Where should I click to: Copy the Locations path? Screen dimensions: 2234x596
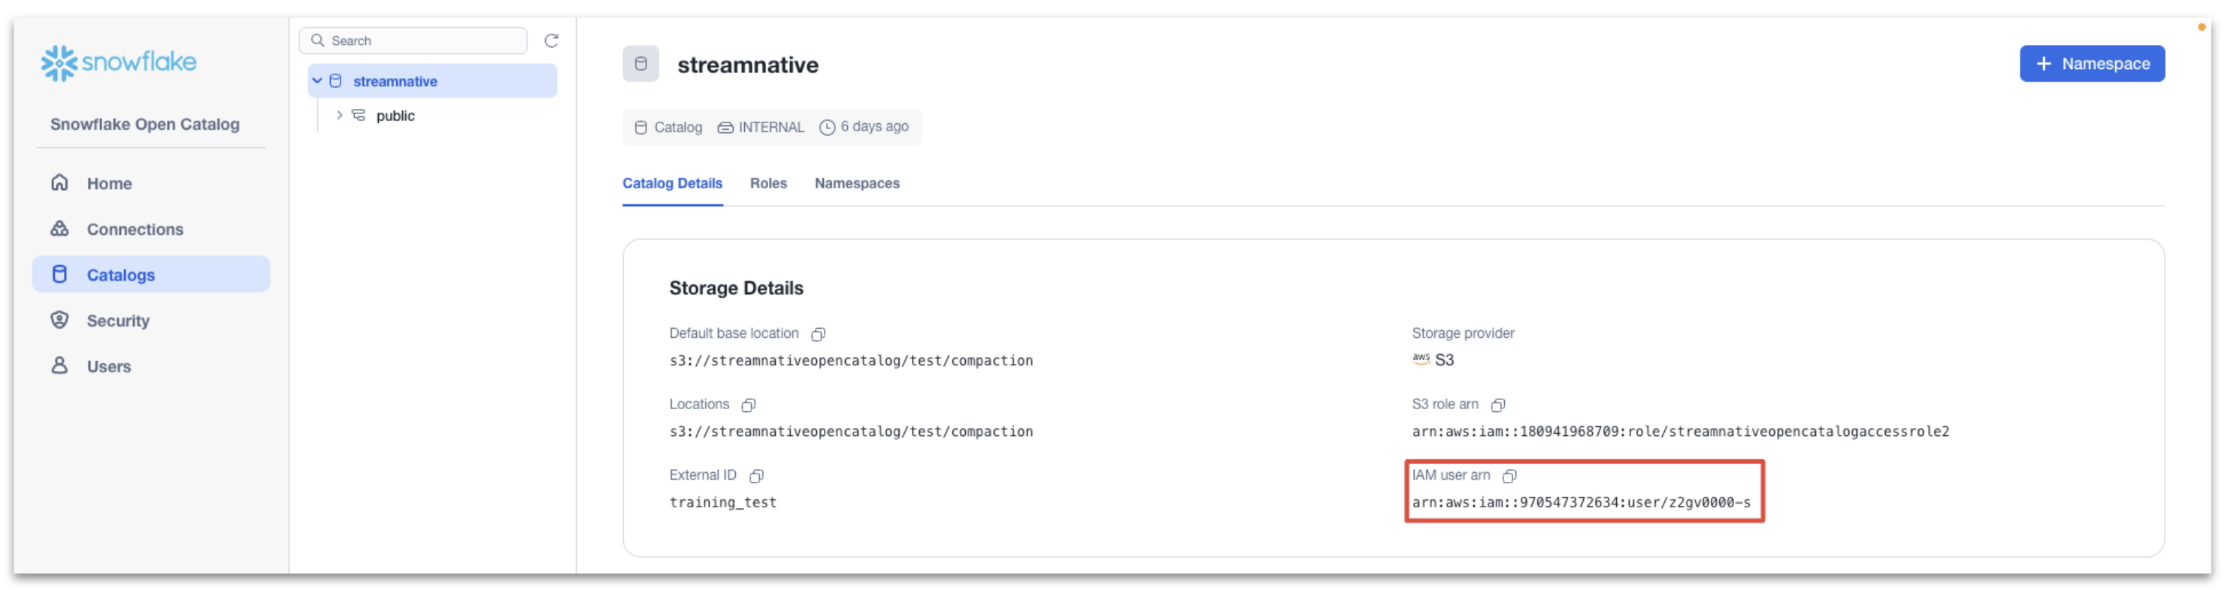749,405
